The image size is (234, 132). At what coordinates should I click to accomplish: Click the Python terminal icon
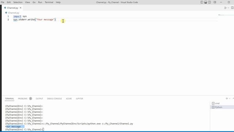213,107
